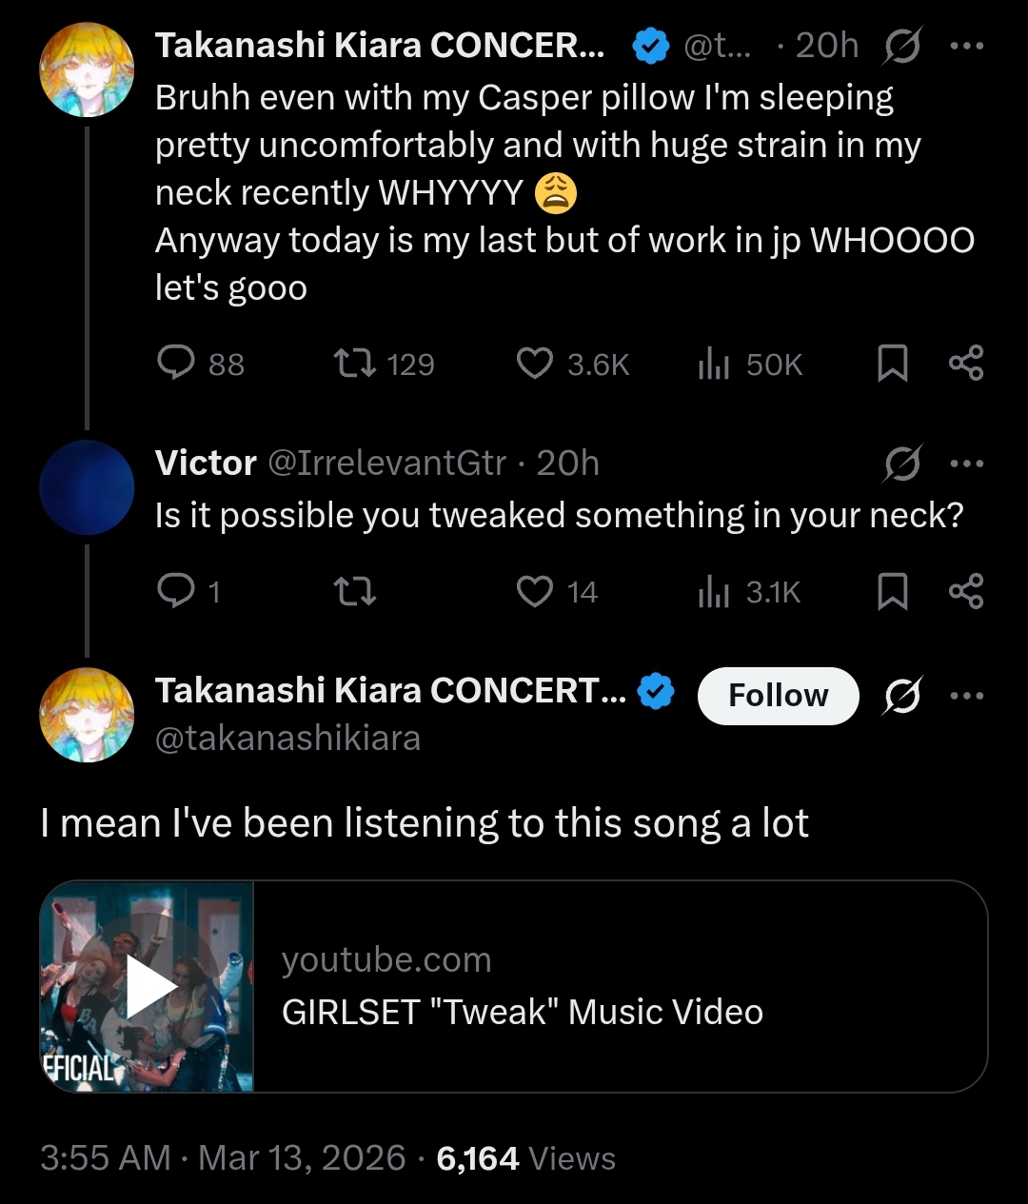
Task: Open Grok icon on top post
Action: pyautogui.click(x=901, y=46)
